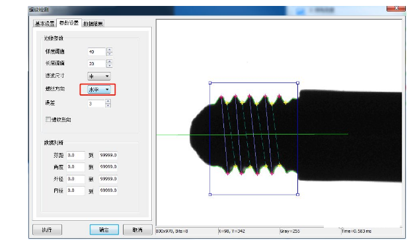Open the screw direction dropdown showing 水平

point(99,90)
